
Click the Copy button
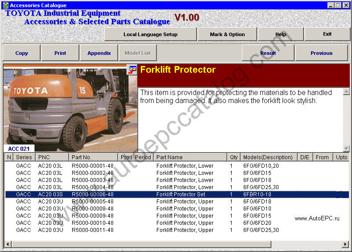click(21, 53)
